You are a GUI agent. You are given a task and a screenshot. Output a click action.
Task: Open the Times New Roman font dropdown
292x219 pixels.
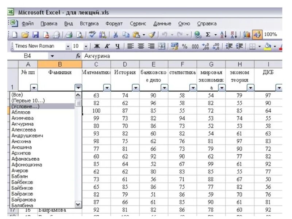coord(68,46)
